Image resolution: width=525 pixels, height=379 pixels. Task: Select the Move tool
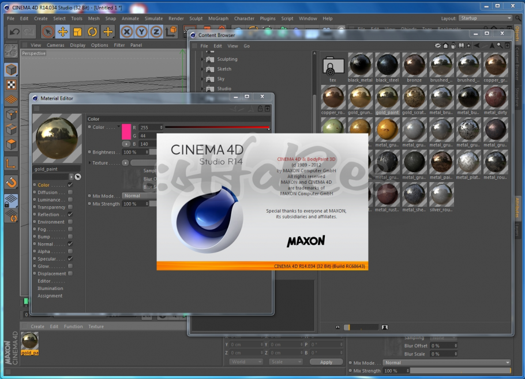[x=63, y=32]
